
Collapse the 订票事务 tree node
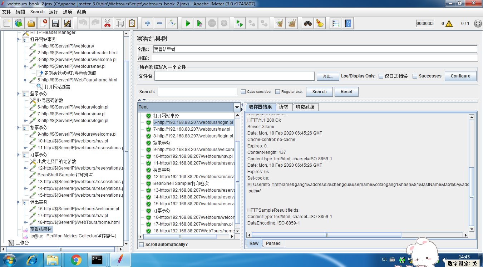click(18, 155)
